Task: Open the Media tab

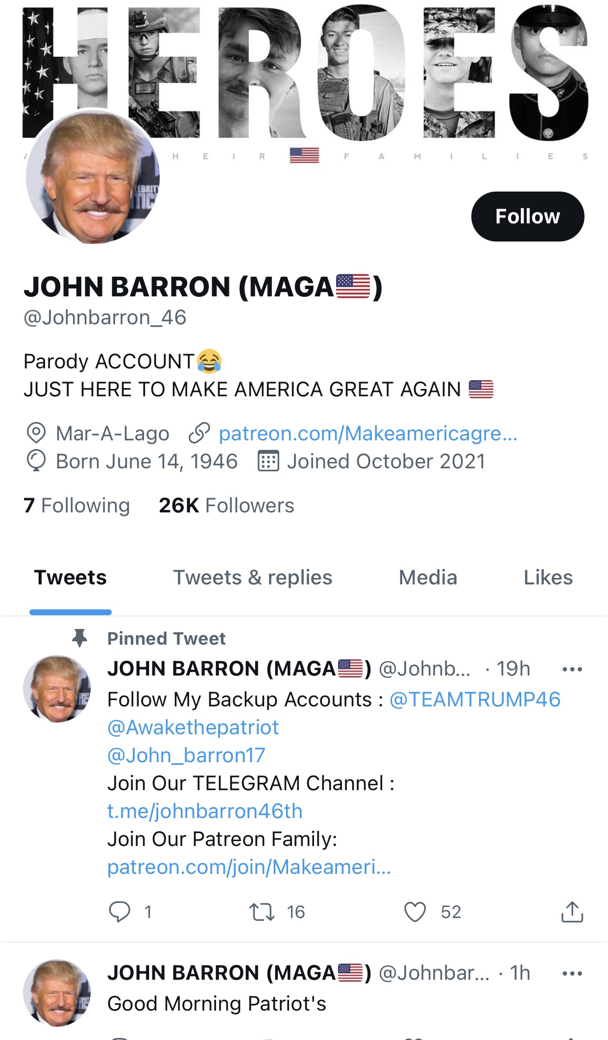Action: coord(428,578)
